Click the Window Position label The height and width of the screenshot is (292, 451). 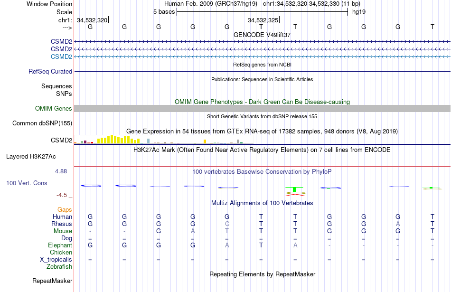pos(49,4)
